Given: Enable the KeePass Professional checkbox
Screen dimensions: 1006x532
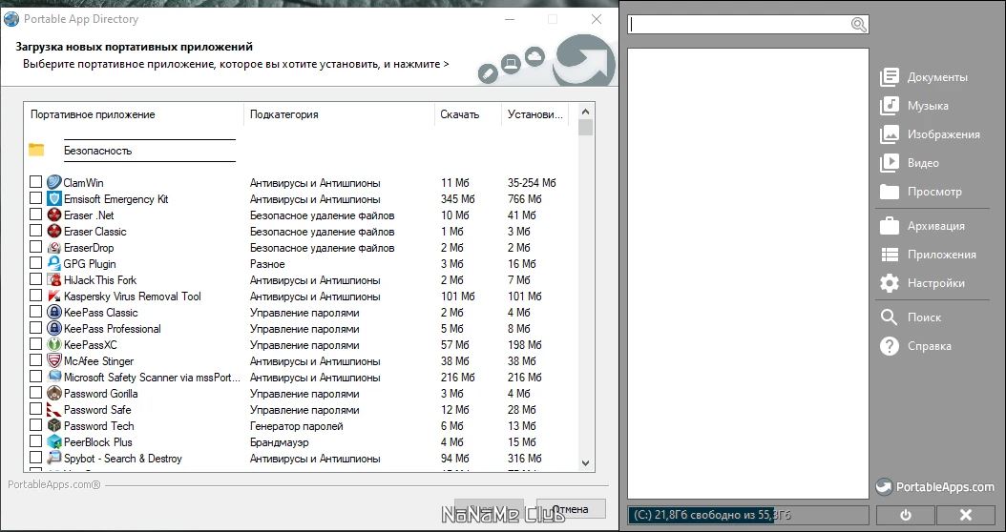Looking at the screenshot, I should coord(36,328).
